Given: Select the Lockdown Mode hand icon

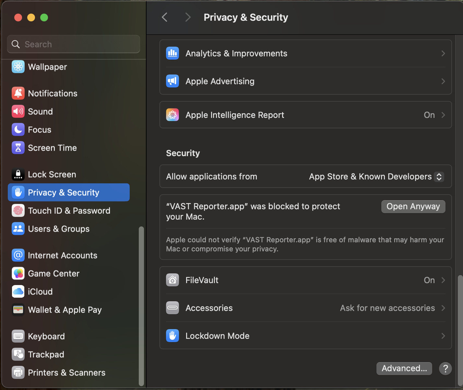Looking at the screenshot, I should [172, 336].
